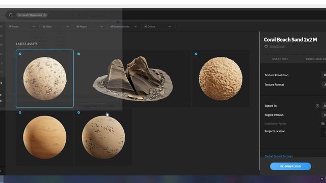Switch to the Asset Info tab

pyautogui.click(x=280, y=59)
